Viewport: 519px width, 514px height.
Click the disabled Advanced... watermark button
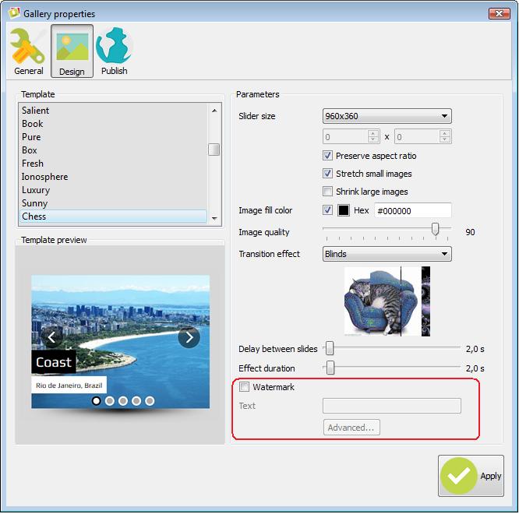351,428
